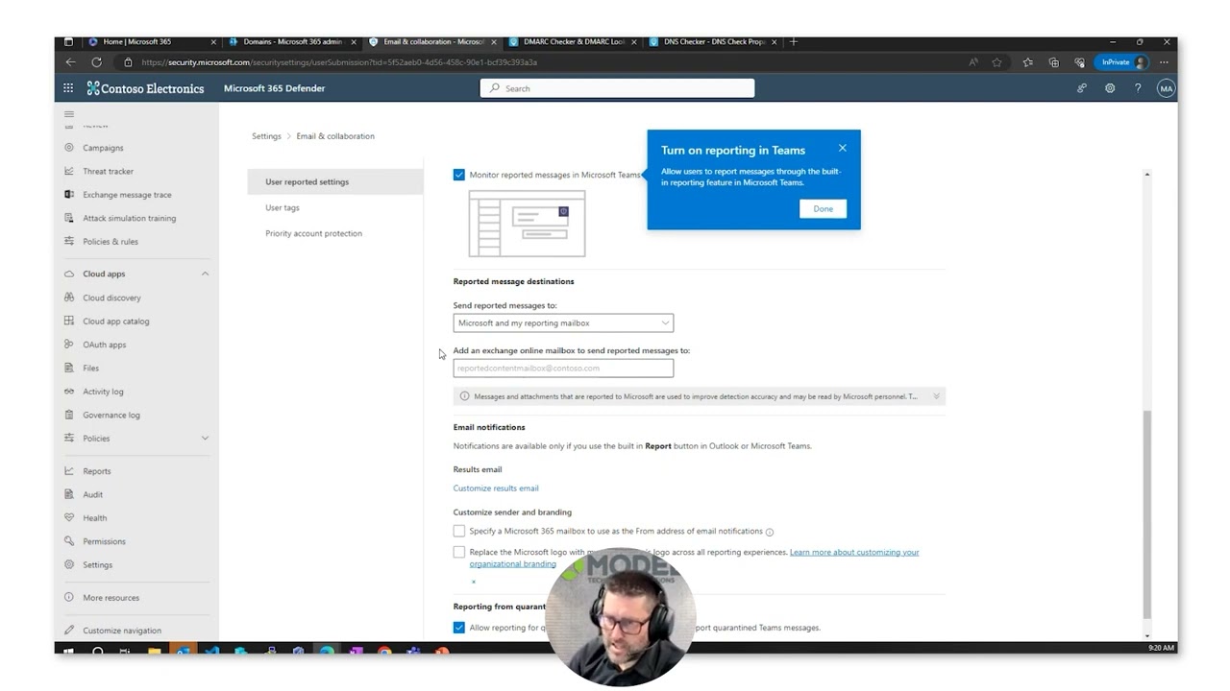Open Permissions in the sidebar

click(104, 541)
